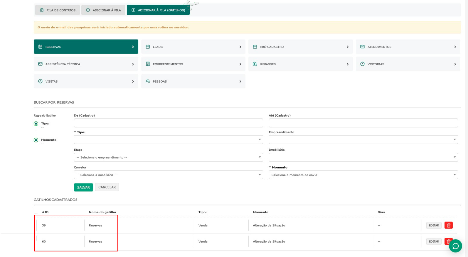
Task: Click the Nome do gatilho column header
Action: (x=102, y=212)
